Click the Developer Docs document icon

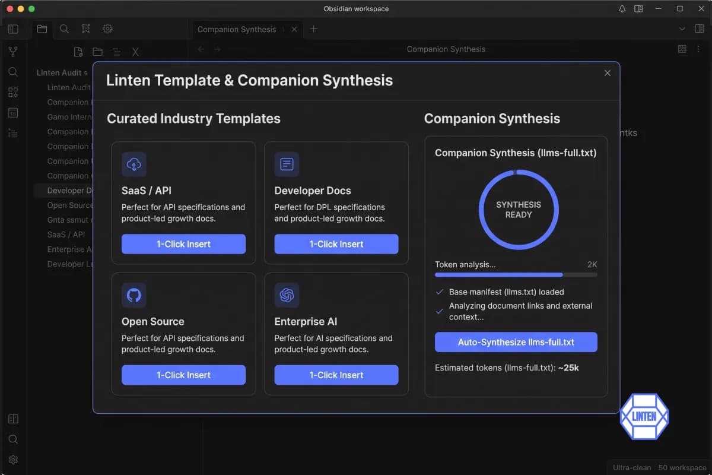(x=287, y=164)
